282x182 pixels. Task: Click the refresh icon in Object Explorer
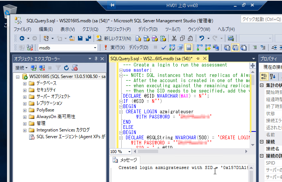66,68
